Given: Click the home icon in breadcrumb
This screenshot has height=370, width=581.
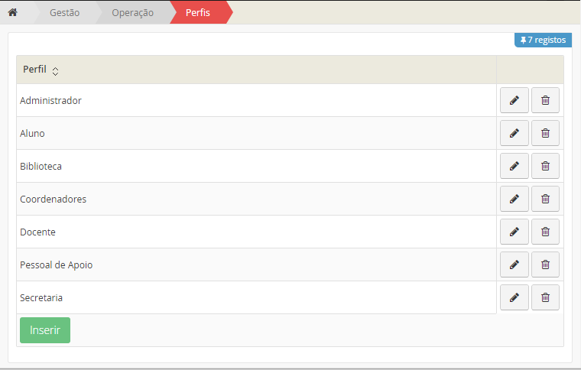Looking at the screenshot, I should 12,12.
